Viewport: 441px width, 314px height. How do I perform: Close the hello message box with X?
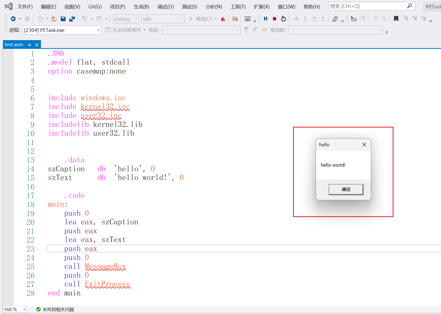[364, 144]
